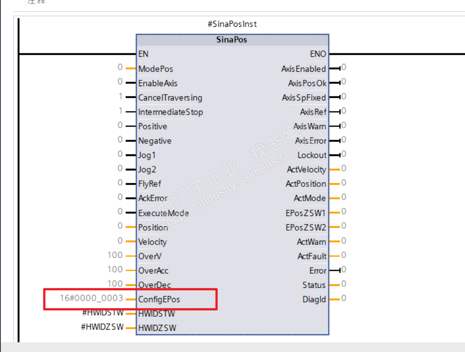Click the OverDec value 100
465x352 pixels.
tap(115, 284)
